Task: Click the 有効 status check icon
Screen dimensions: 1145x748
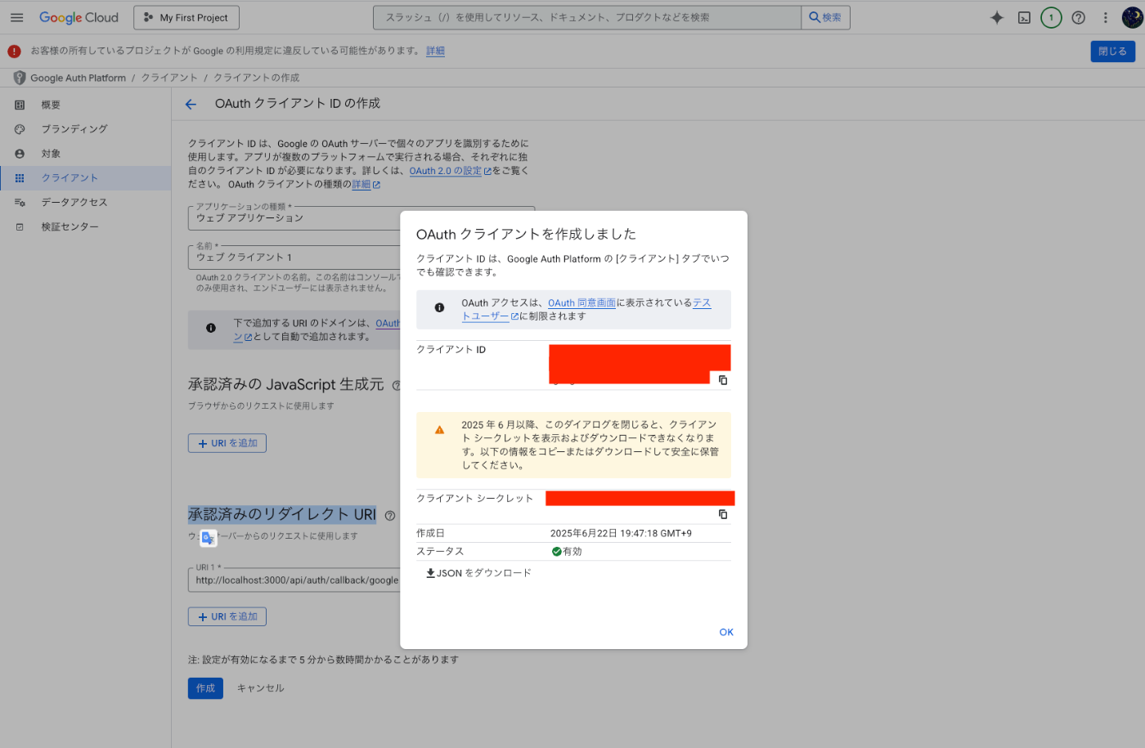Action: coord(556,552)
